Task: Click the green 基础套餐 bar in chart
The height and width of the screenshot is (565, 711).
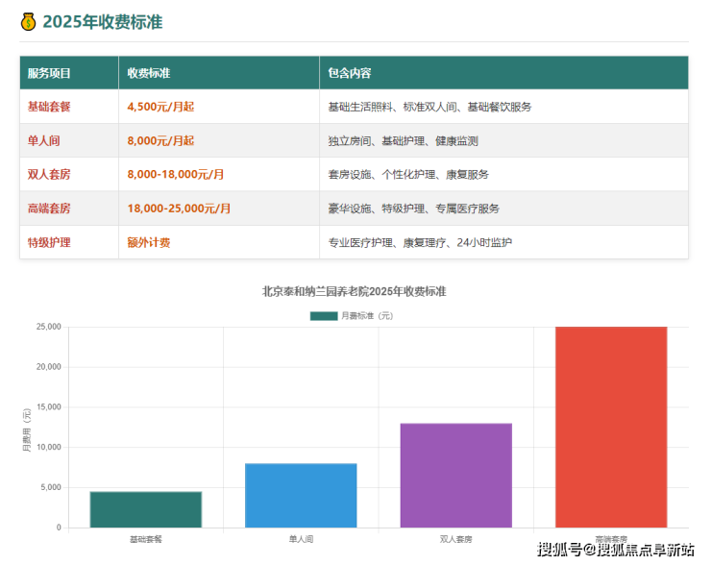Action: click(146, 509)
